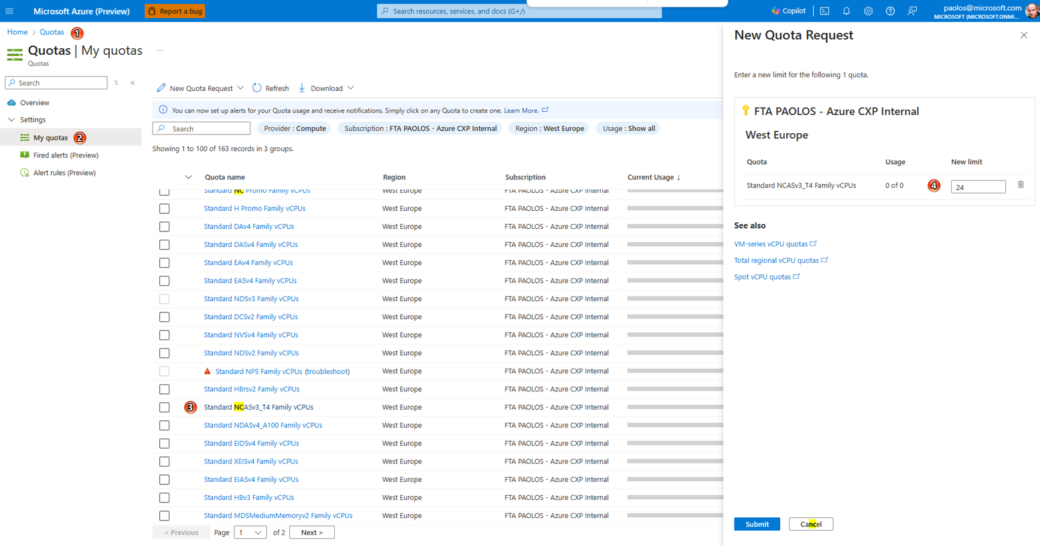
Task: Open the help question mark menu
Action: [x=890, y=11]
